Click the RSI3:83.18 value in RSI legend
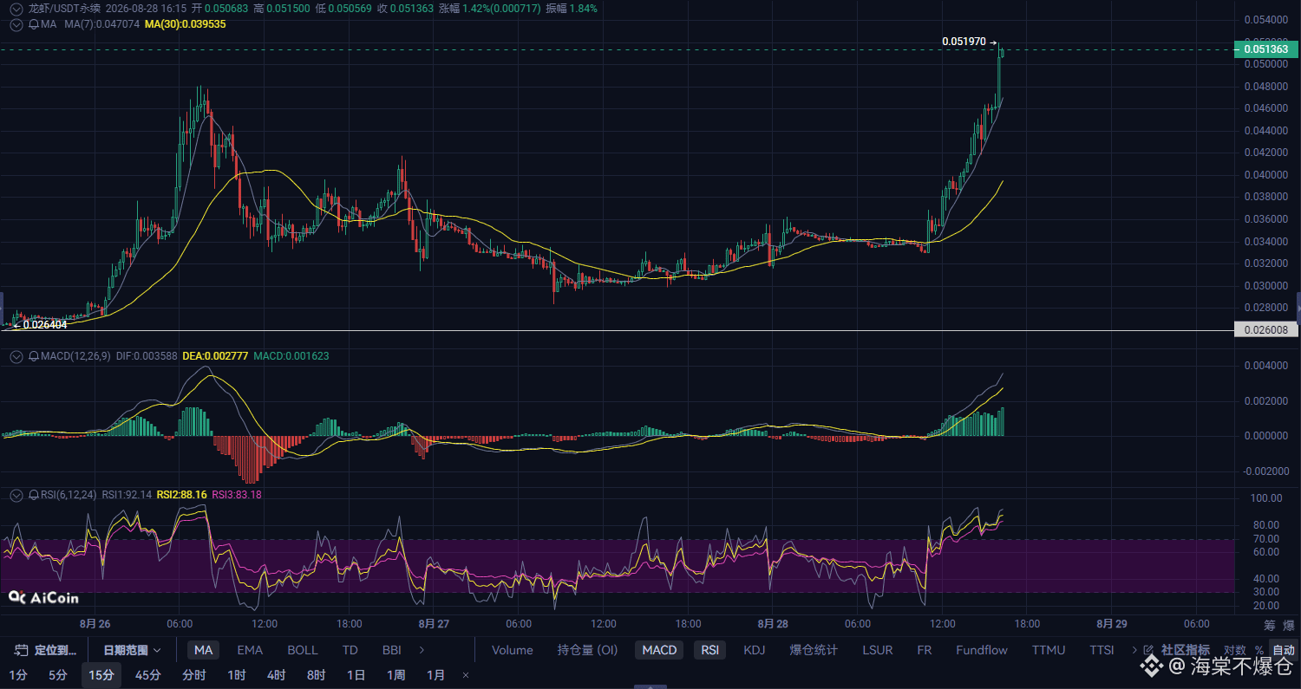 (x=237, y=495)
